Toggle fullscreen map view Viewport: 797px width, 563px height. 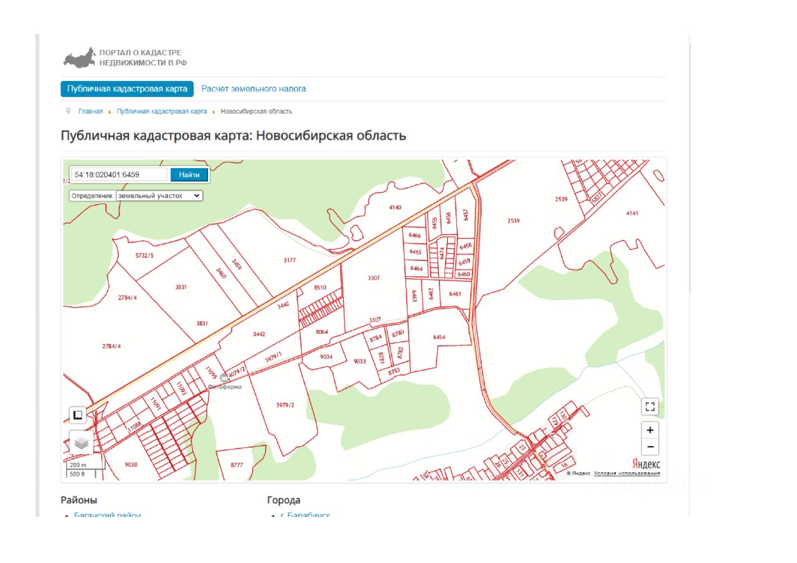(650, 407)
